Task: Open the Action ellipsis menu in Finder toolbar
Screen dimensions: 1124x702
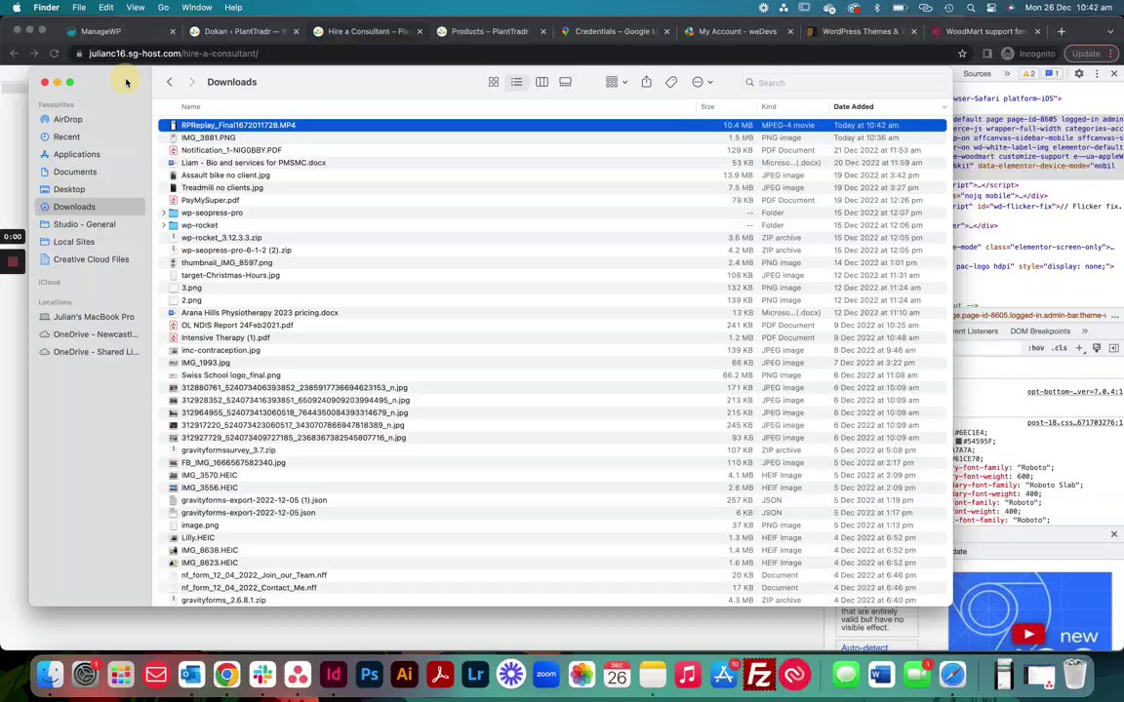Action: tap(702, 82)
